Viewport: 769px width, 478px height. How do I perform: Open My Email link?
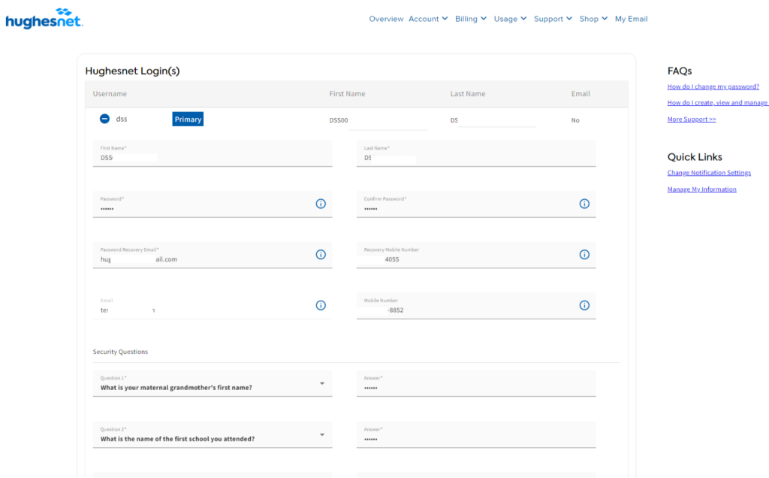pyautogui.click(x=631, y=19)
